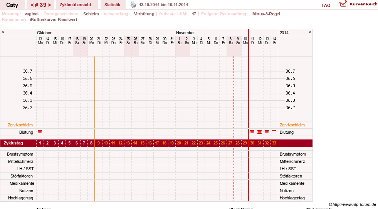Viewport: 378px width, 209px height.
Task: Click the 2014 year label
Action: [284, 33]
